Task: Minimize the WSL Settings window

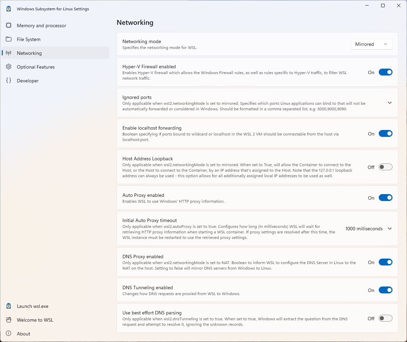Action: point(367,6)
